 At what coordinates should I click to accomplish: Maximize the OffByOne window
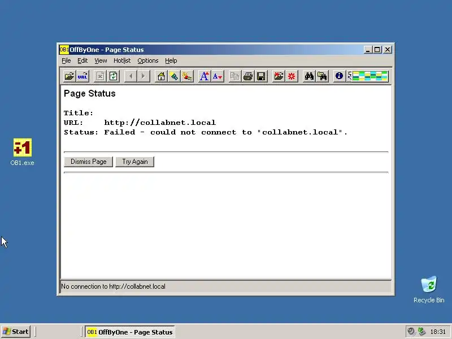[377, 50]
